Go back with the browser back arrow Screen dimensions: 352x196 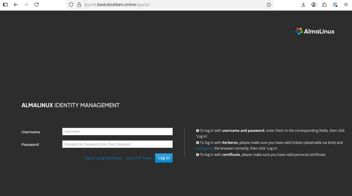16,5
